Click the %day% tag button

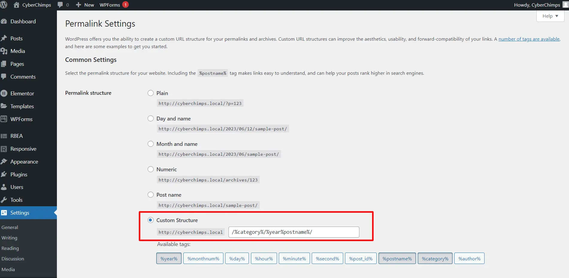(237, 259)
